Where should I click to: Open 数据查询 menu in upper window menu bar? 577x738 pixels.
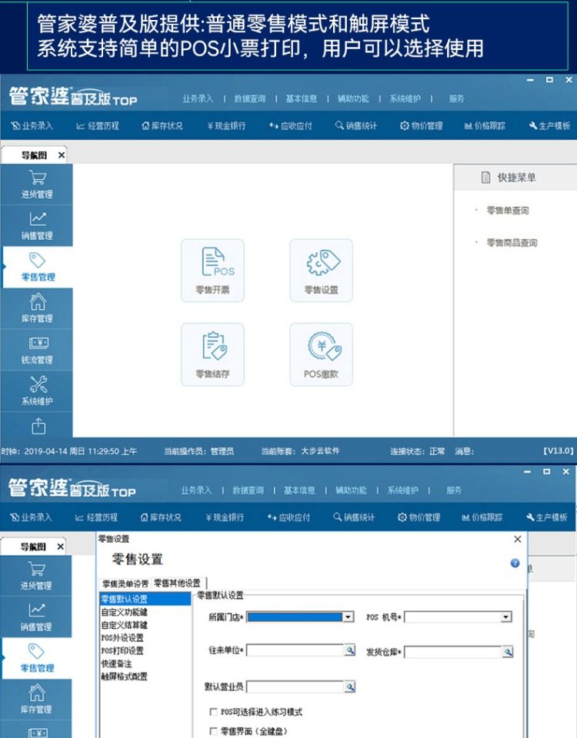(250, 99)
